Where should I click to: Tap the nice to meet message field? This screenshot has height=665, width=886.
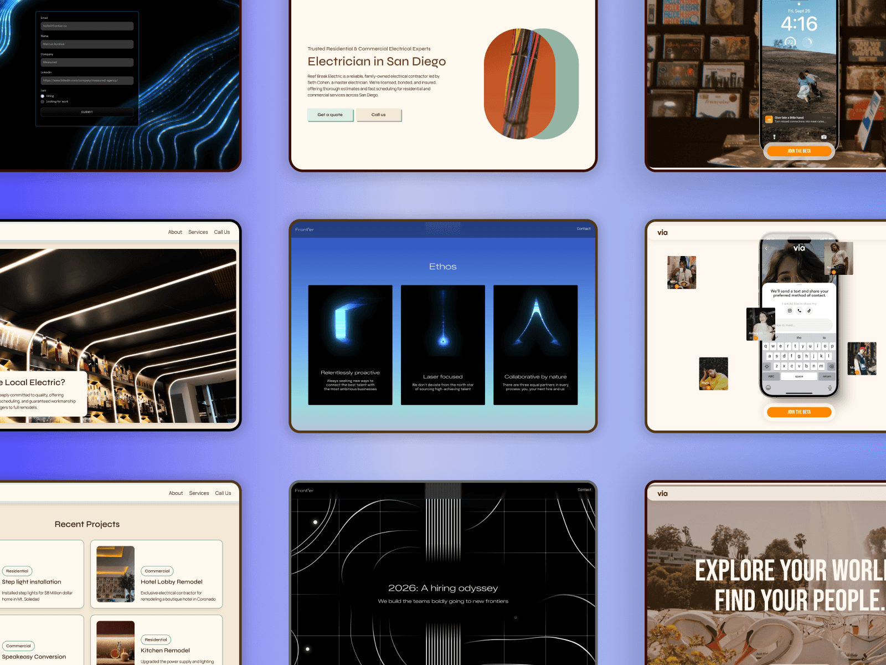coord(803,325)
